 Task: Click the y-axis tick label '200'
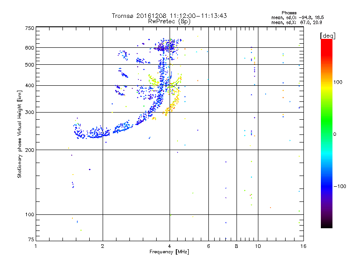click(x=29, y=150)
